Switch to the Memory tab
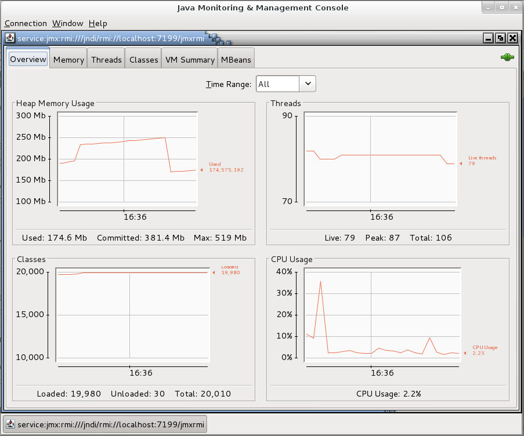This screenshot has height=436, width=524. click(68, 59)
